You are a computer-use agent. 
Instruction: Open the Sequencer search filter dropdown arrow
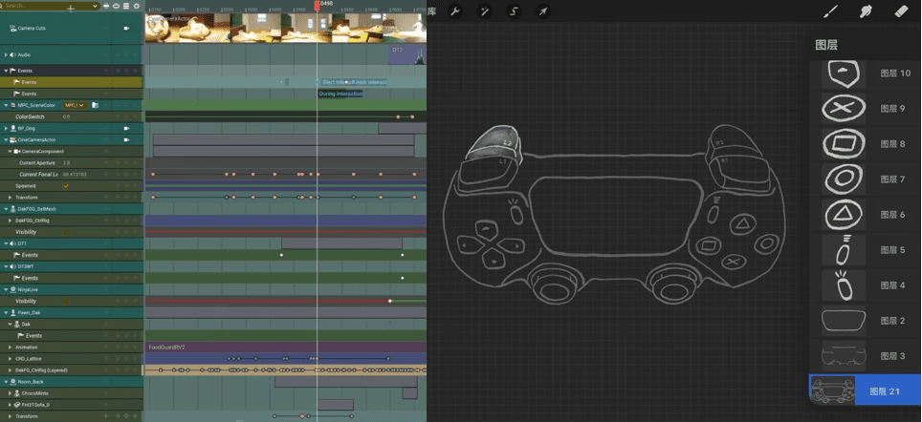pos(95,6)
